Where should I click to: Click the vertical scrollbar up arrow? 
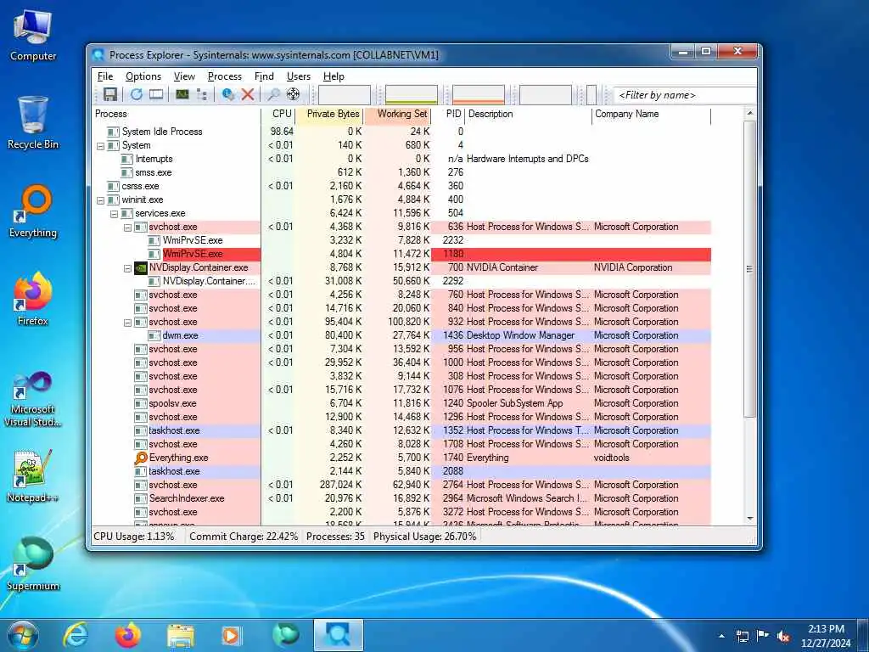750,114
